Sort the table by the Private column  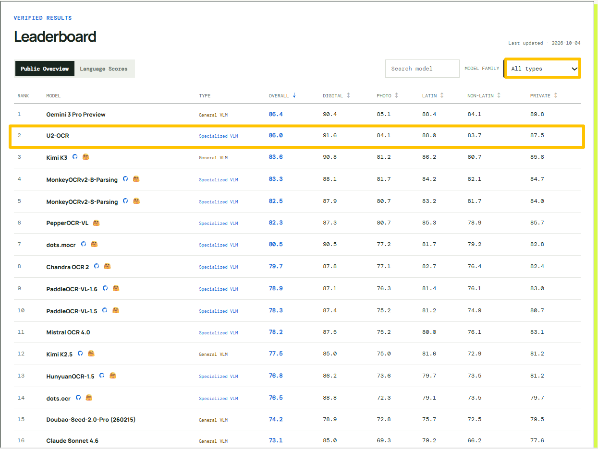pyautogui.click(x=544, y=95)
